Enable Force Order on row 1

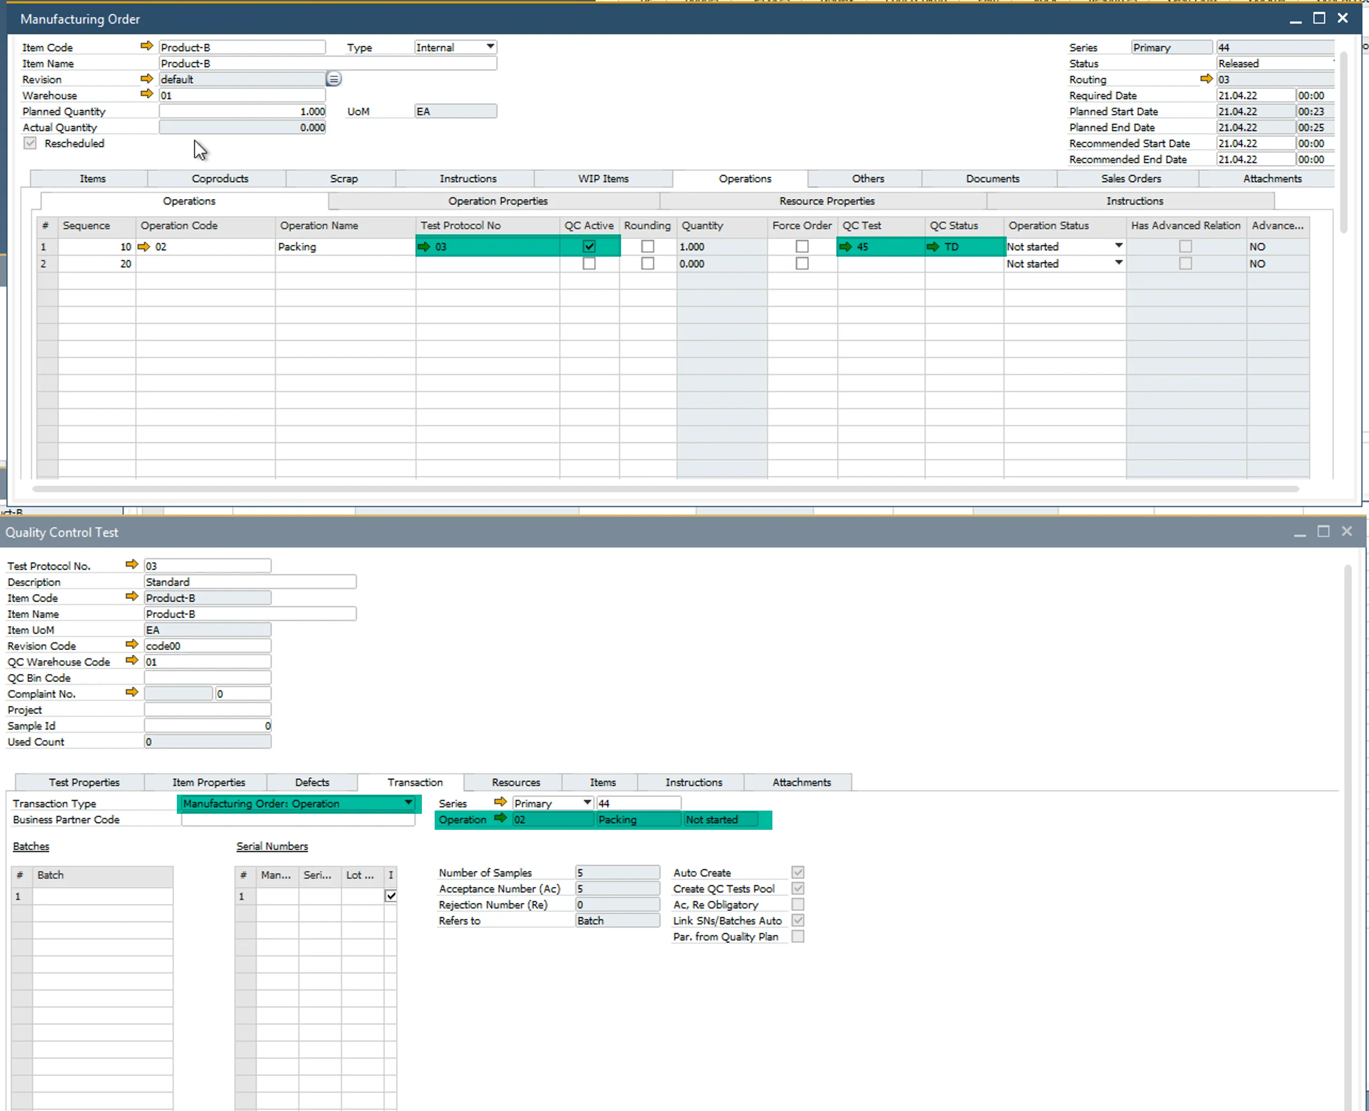click(x=801, y=247)
